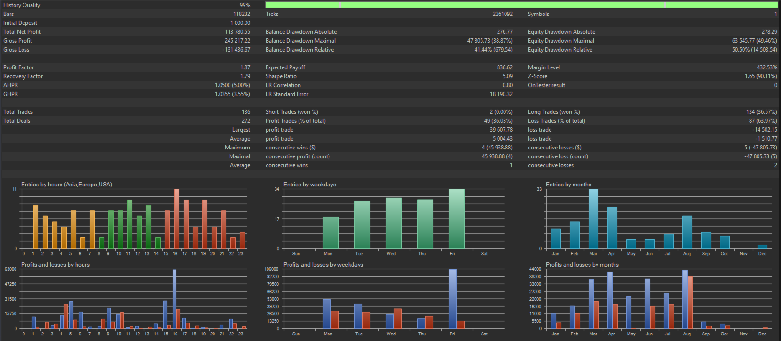The height and width of the screenshot is (341, 781).
Task: Click the blue Apr profit bar in months chart
Action: [x=610, y=300]
